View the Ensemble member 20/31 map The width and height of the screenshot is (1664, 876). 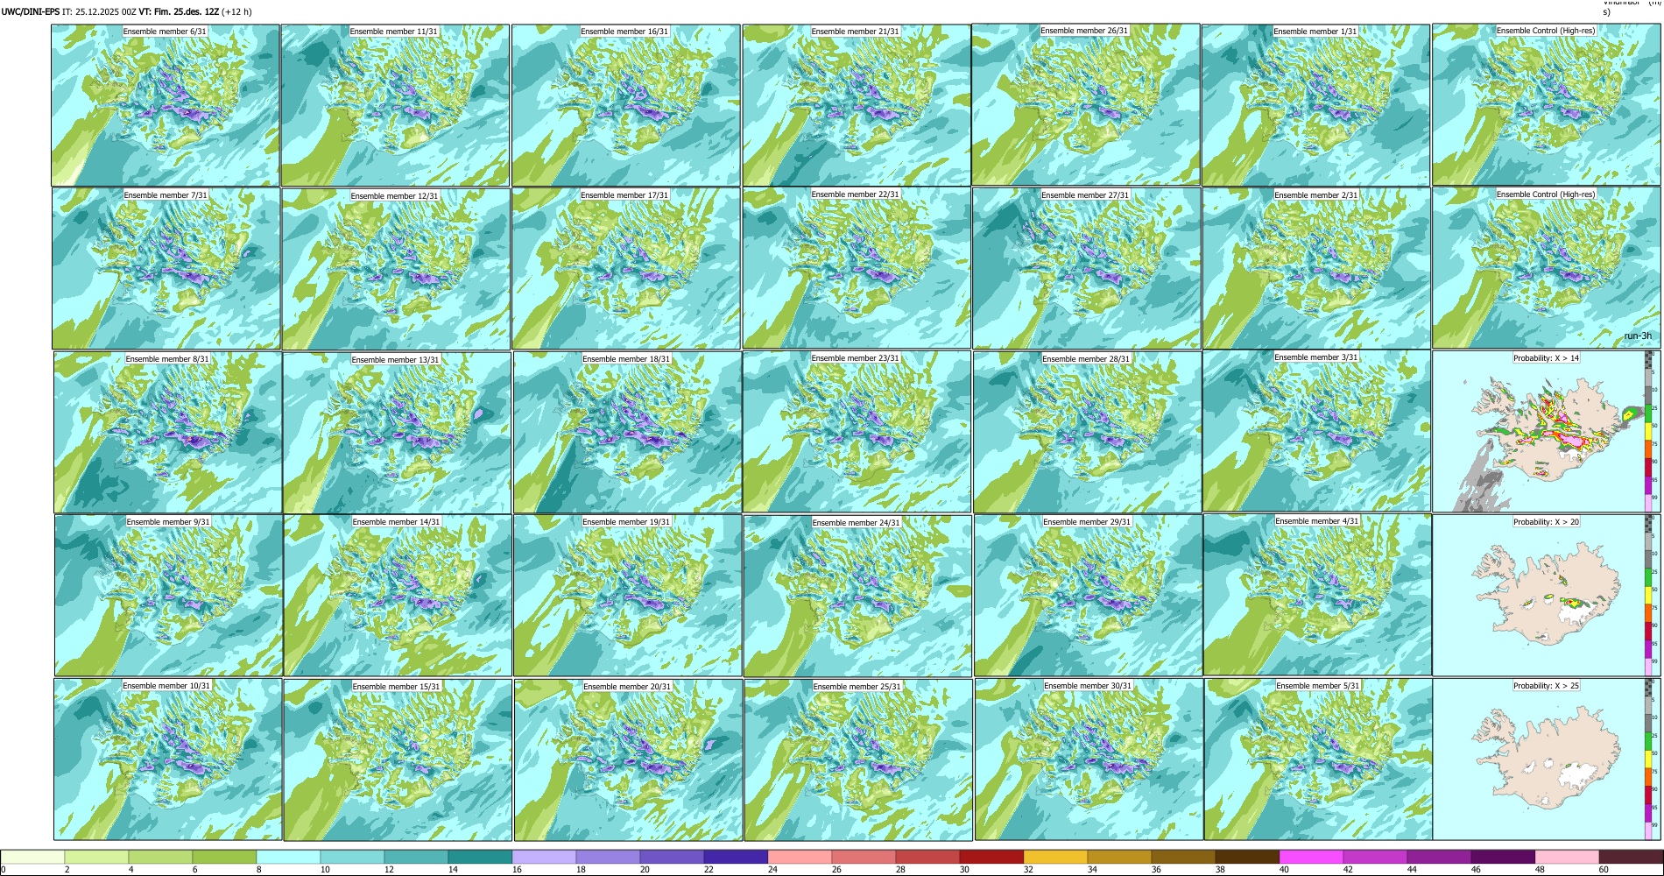pos(628,760)
